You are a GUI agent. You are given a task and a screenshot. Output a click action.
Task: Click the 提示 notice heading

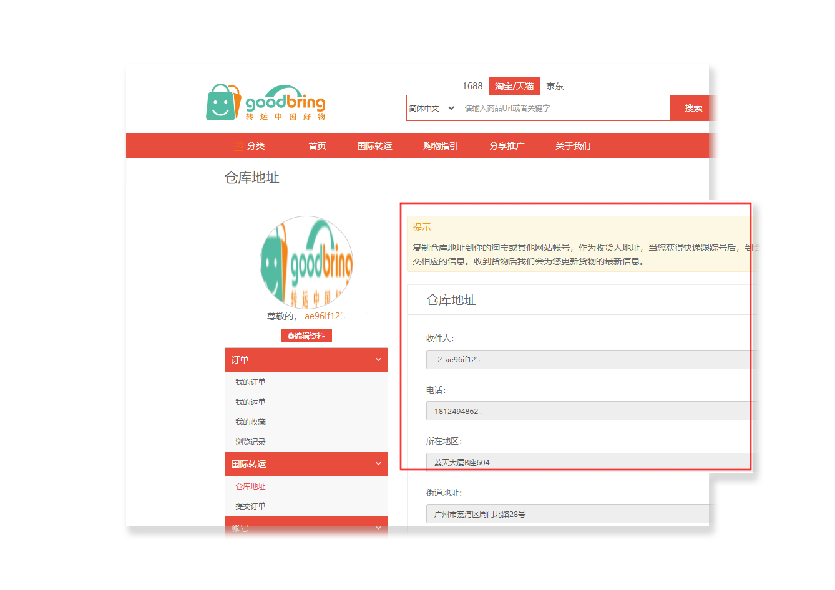[x=422, y=227]
